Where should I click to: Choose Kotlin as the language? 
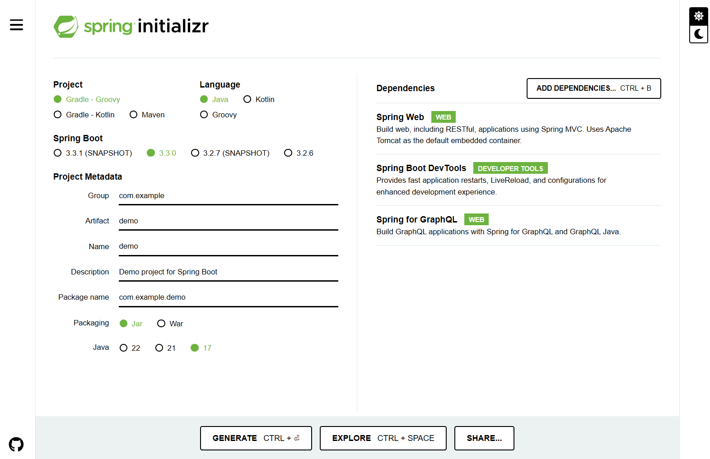coord(259,99)
